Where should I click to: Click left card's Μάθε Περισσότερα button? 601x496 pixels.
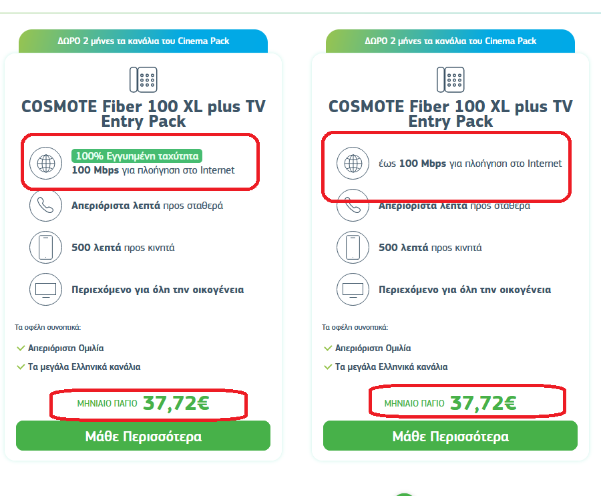point(144,436)
